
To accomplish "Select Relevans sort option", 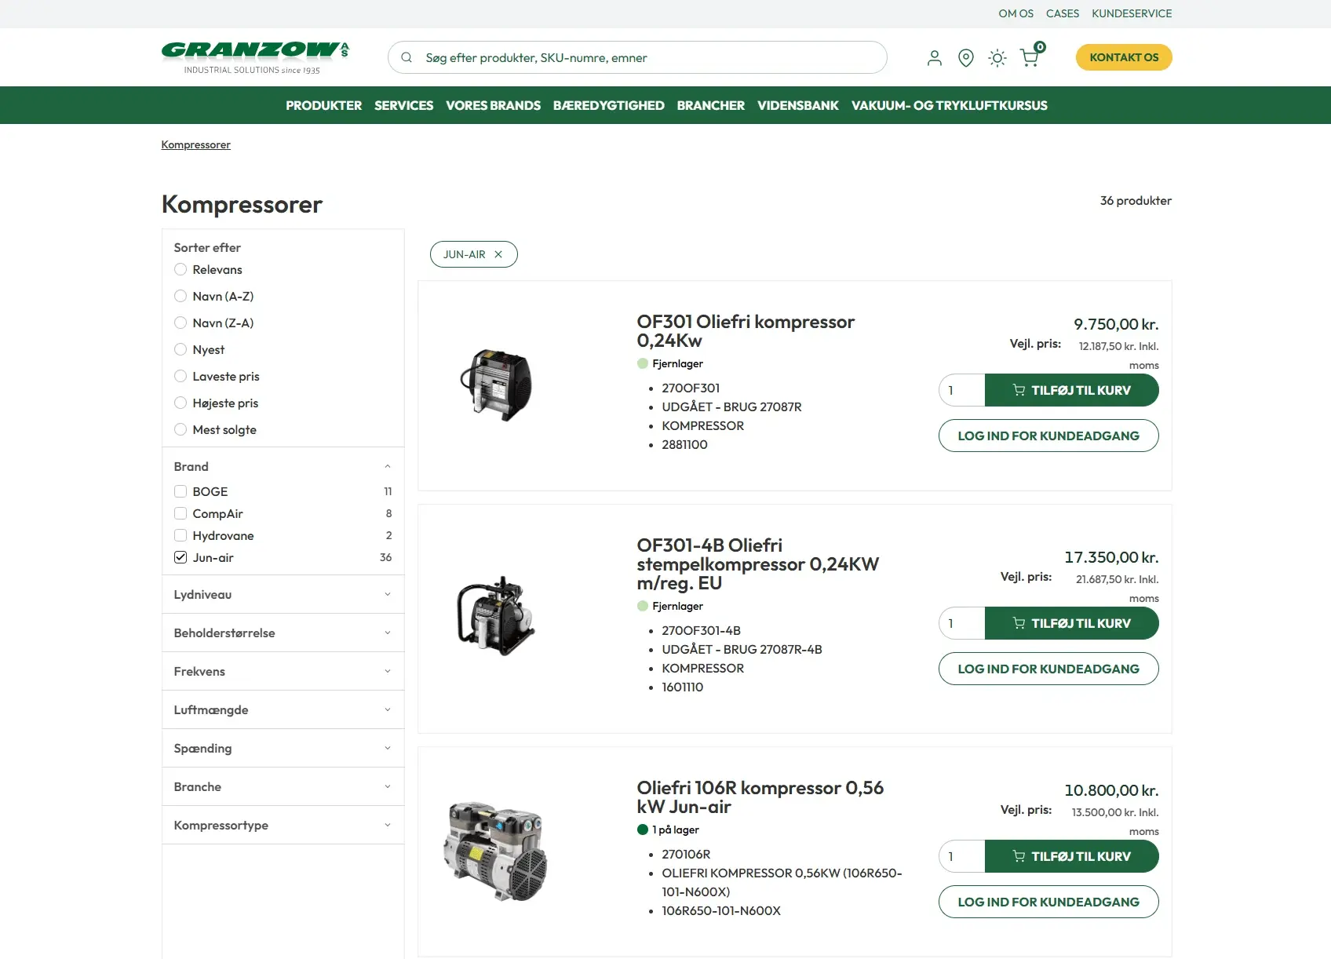I will click(x=181, y=269).
